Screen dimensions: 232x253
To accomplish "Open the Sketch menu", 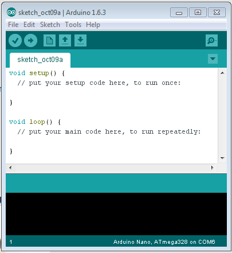I will [x=50, y=25].
